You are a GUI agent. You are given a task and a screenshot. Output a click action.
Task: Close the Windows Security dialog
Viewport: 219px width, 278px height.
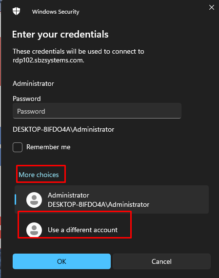pos(212,7)
